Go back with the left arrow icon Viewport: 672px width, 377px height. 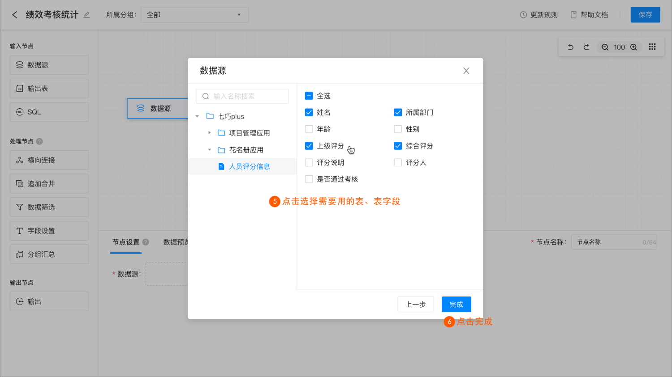tap(14, 15)
